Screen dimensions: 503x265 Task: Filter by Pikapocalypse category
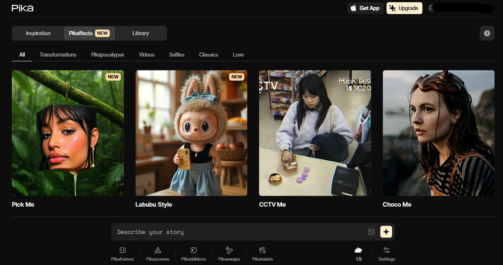[107, 55]
